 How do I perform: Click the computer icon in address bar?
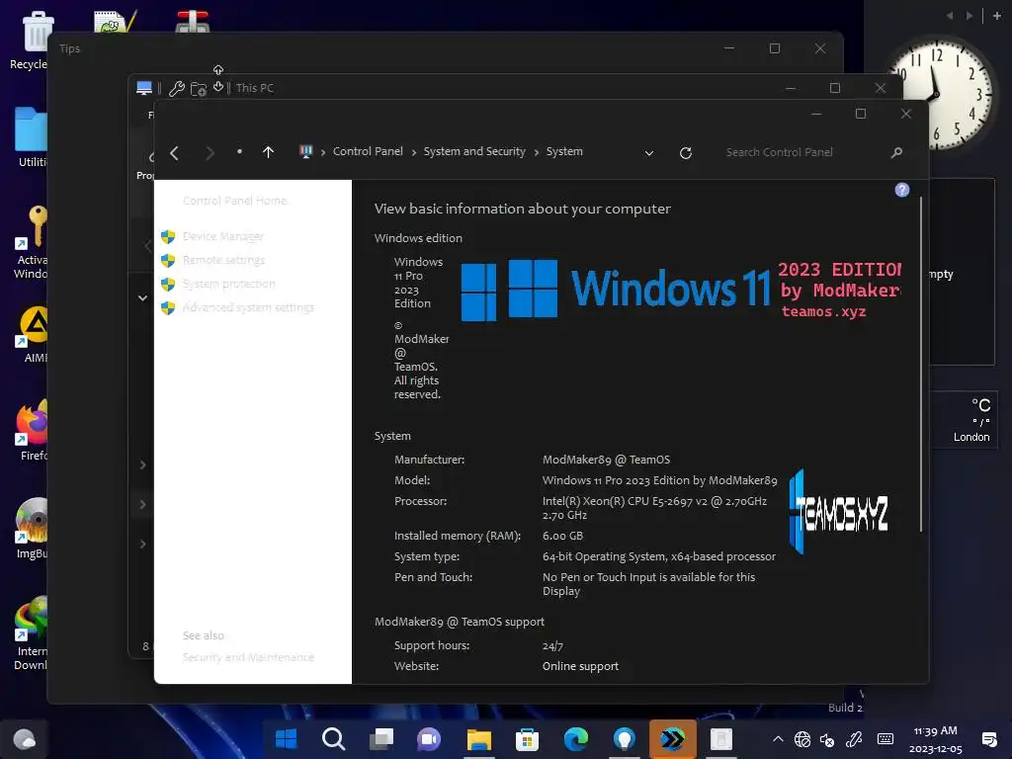(306, 151)
